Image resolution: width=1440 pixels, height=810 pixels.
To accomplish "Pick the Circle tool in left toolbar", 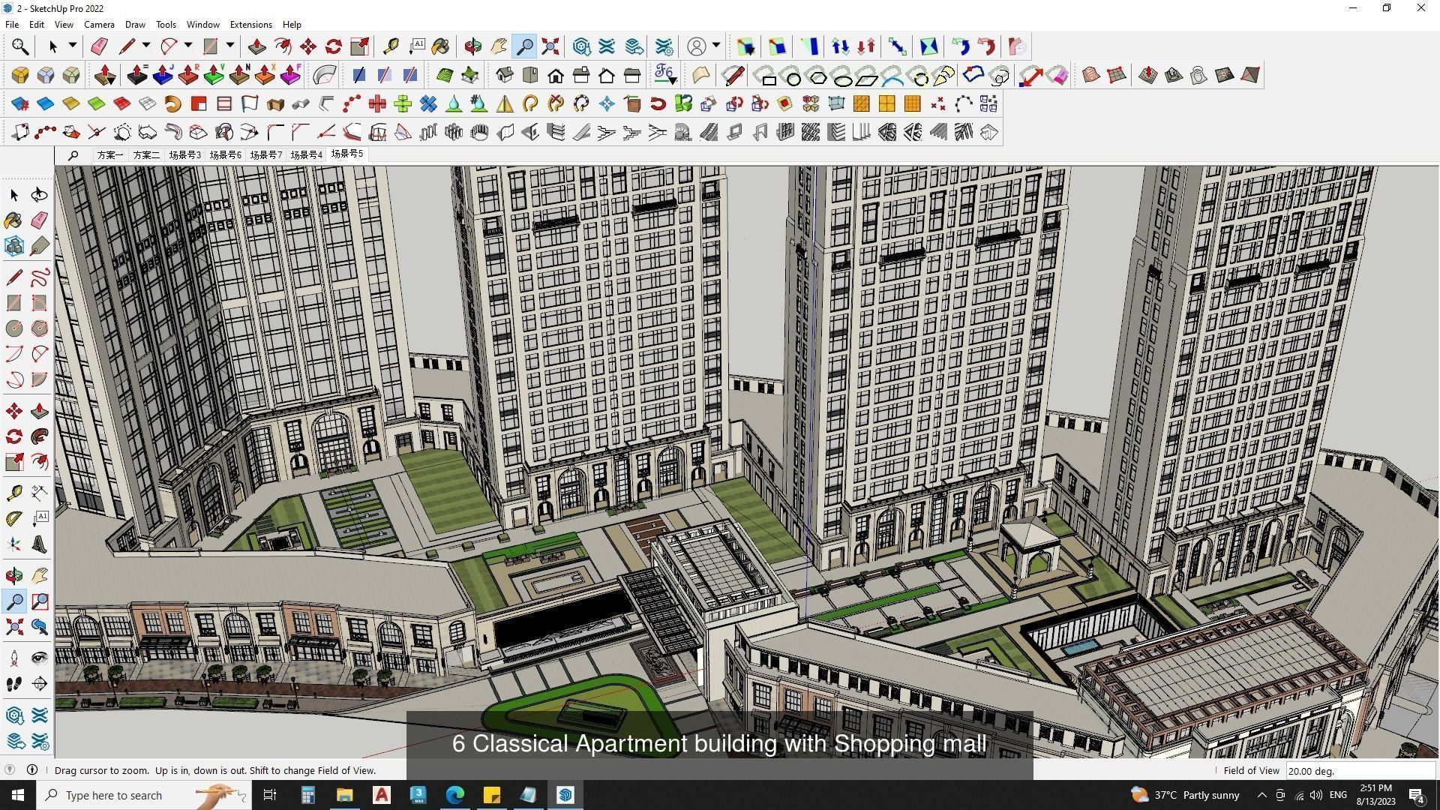I will [14, 328].
